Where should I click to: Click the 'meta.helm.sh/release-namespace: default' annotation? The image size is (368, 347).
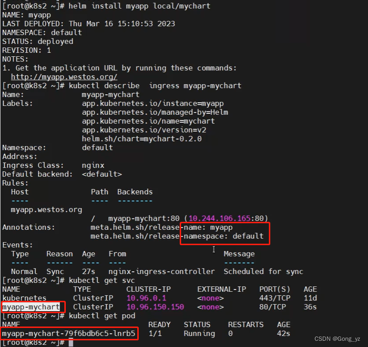177,236
